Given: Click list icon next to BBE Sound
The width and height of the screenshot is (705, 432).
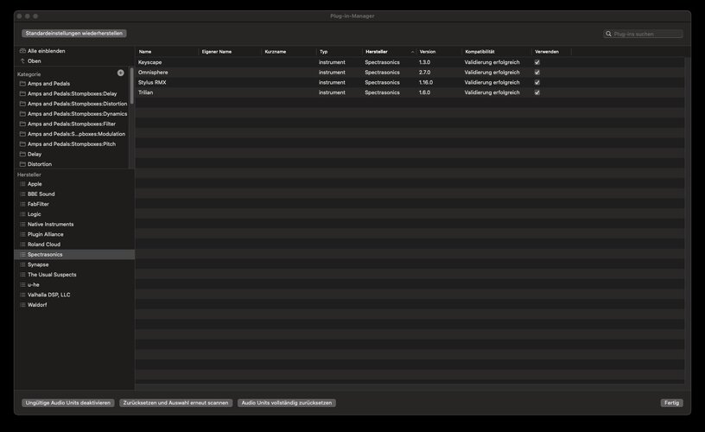Looking at the screenshot, I should pos(22,194).
